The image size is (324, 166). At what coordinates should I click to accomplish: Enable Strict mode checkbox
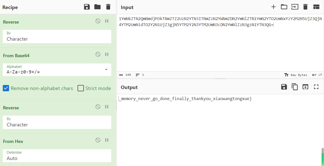(x=81, y=88)
